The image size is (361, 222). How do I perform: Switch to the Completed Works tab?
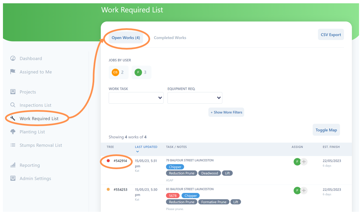[x=170, y=38]
